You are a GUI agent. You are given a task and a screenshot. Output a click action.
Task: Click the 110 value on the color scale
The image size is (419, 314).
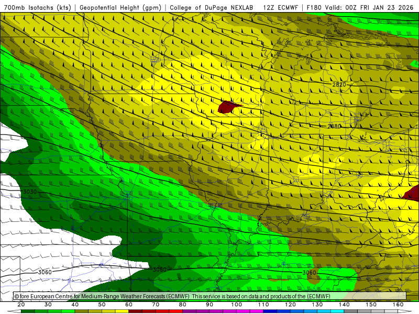click(263, 305)
